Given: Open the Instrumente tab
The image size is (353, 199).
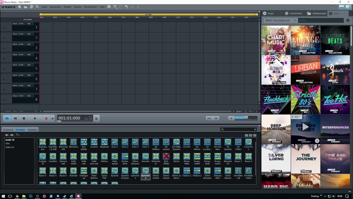Looking at the screenshot, I should coord(293,13).
